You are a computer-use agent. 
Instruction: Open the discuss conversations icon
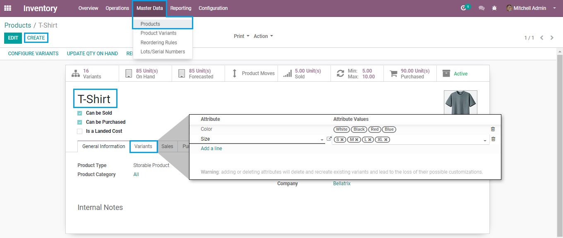482,8
